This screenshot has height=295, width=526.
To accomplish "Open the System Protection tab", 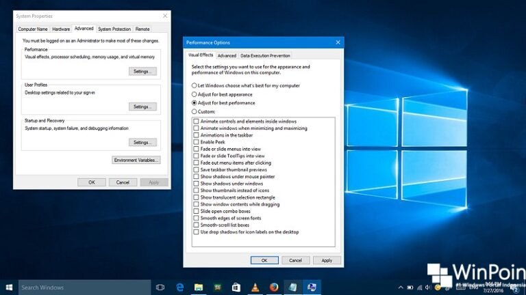I will (114, 29).
